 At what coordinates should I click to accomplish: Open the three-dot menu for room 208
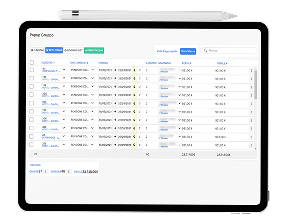pyautogui.click(x=251, y=95)
